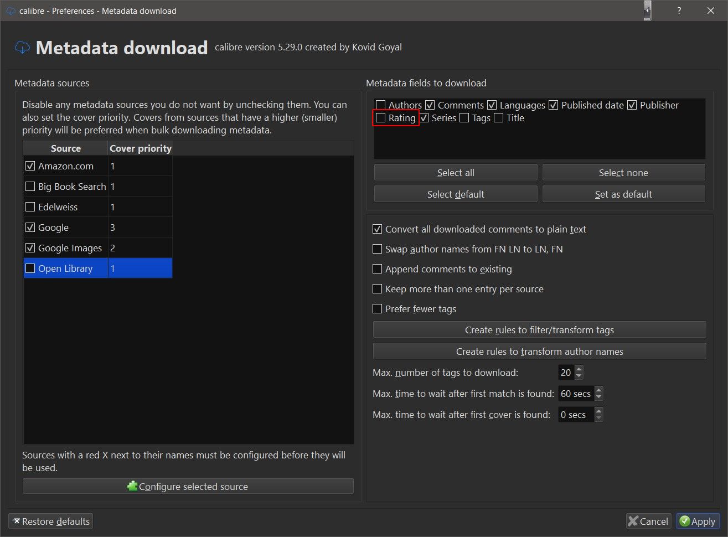Viewport: 728px width, 537px height.
Task: Focus the max number of tags field
Action: point(566,373)
